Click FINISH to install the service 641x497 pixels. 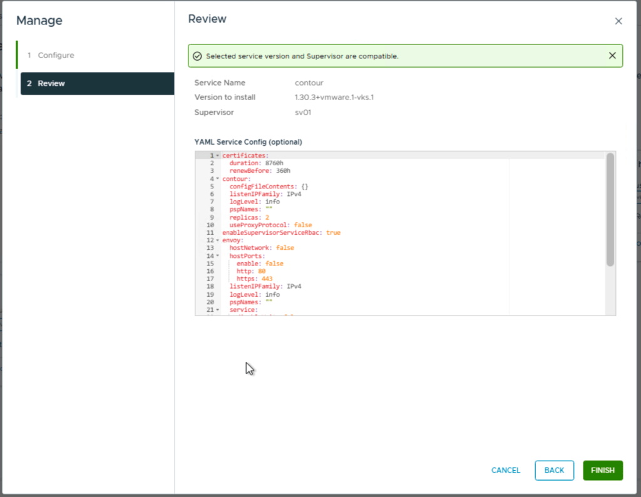tap(602, 470)
